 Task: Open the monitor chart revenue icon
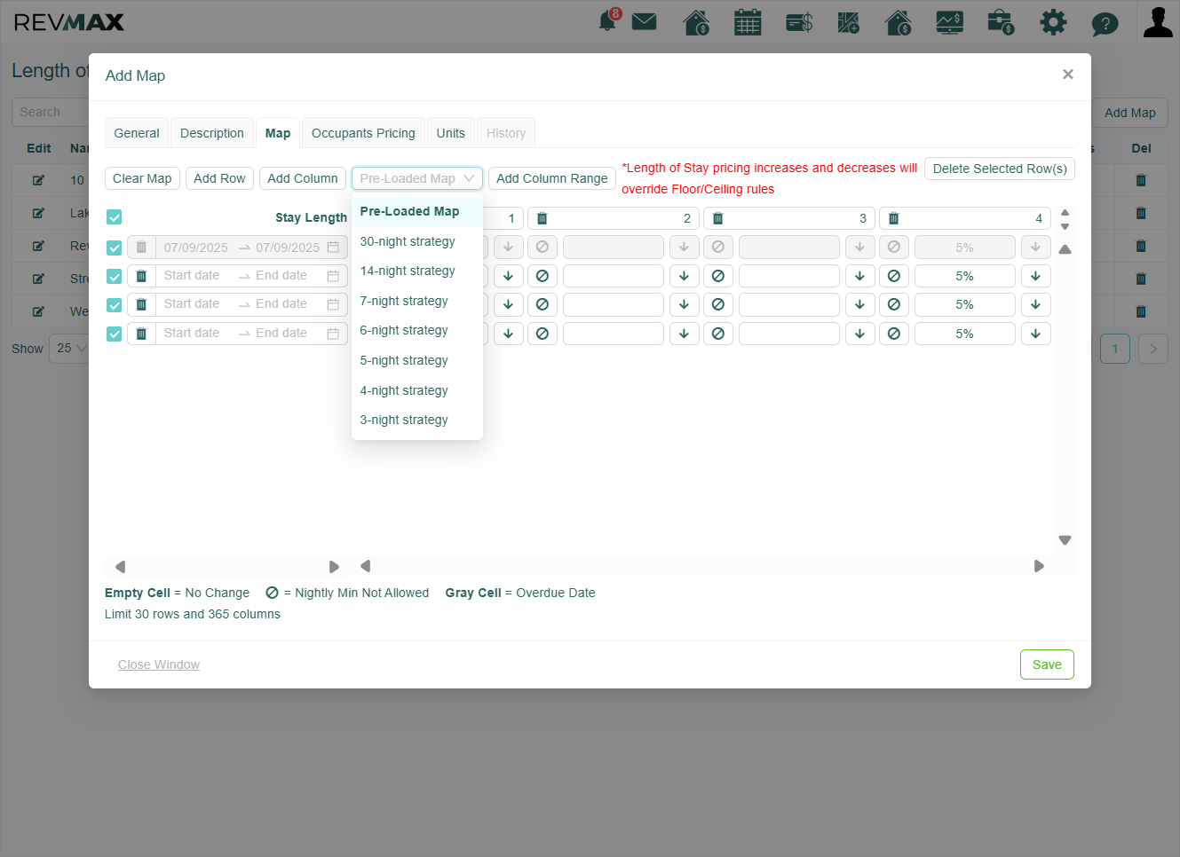tap(950, 21)
